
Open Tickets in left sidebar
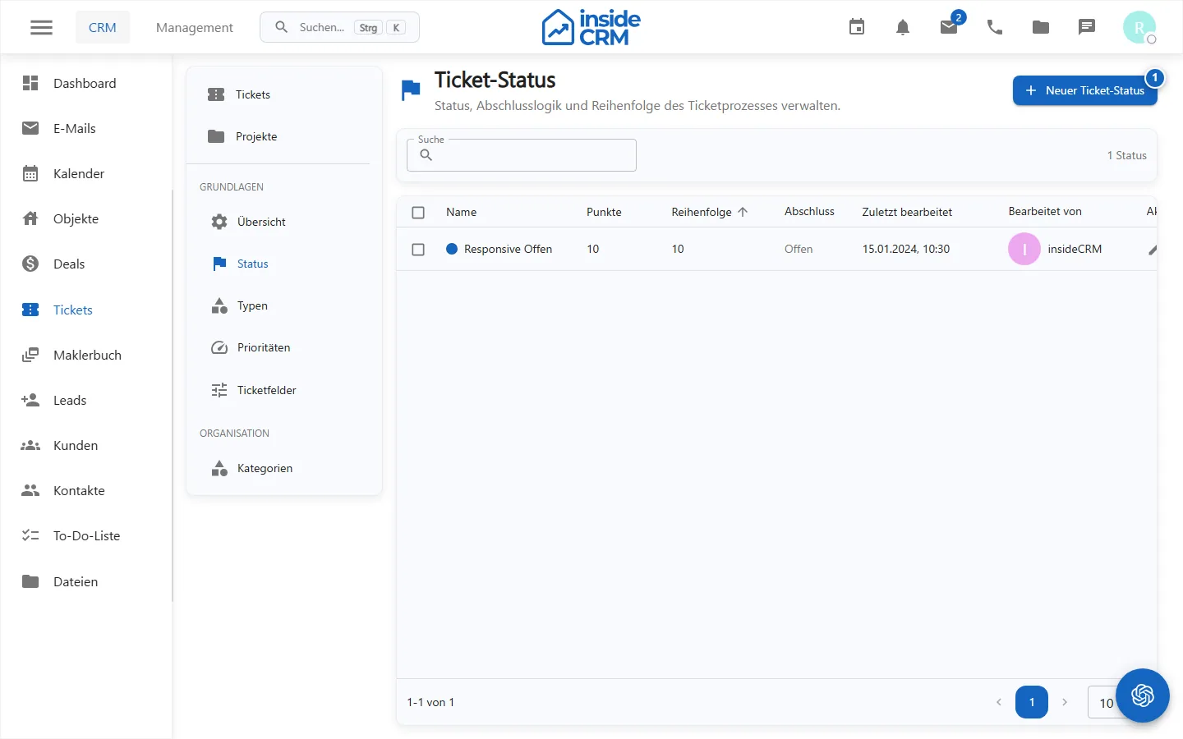click(85, 310)
